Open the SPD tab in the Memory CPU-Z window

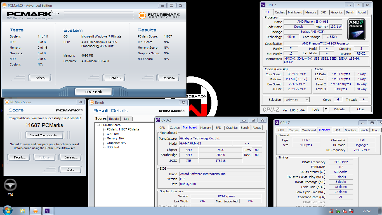click(x=337, y=130)
